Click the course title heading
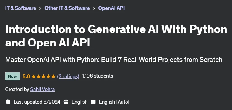This screenshot has width=232, height=110. [x=116, y=36]
